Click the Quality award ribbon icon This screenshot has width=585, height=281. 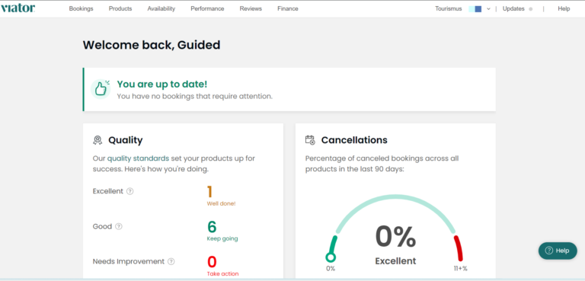coord(97,140)
